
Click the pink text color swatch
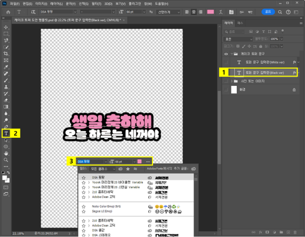(210, 12)
